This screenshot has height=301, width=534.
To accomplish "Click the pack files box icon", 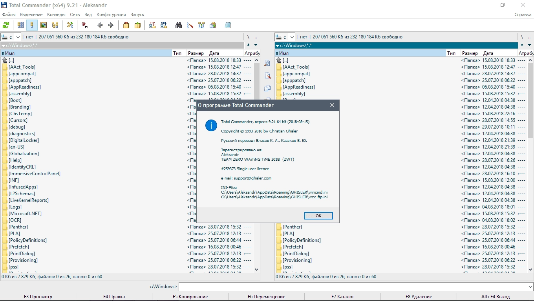I will (x=126, y=25).
